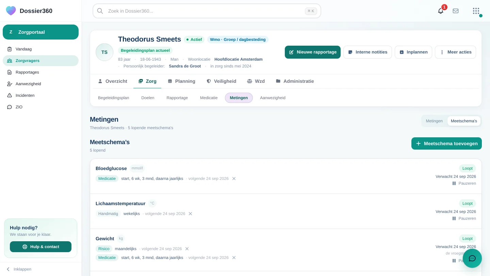Open the Administratie tab

click(295, 81)
